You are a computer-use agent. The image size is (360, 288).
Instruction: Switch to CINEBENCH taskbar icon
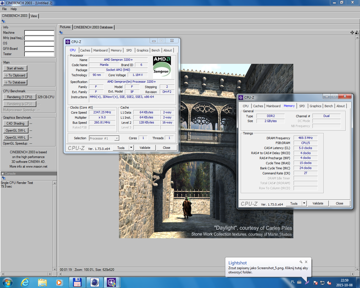(94, 282)
